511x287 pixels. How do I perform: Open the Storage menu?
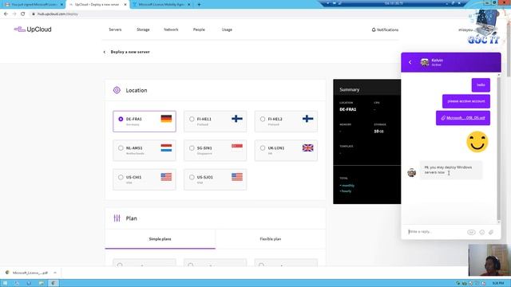click(x=143, y=29)
